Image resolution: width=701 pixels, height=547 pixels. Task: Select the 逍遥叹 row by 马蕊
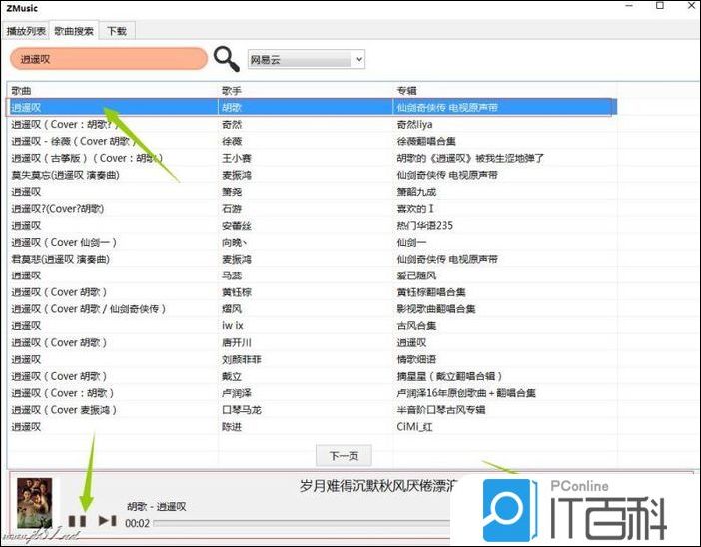click(312, 275)
